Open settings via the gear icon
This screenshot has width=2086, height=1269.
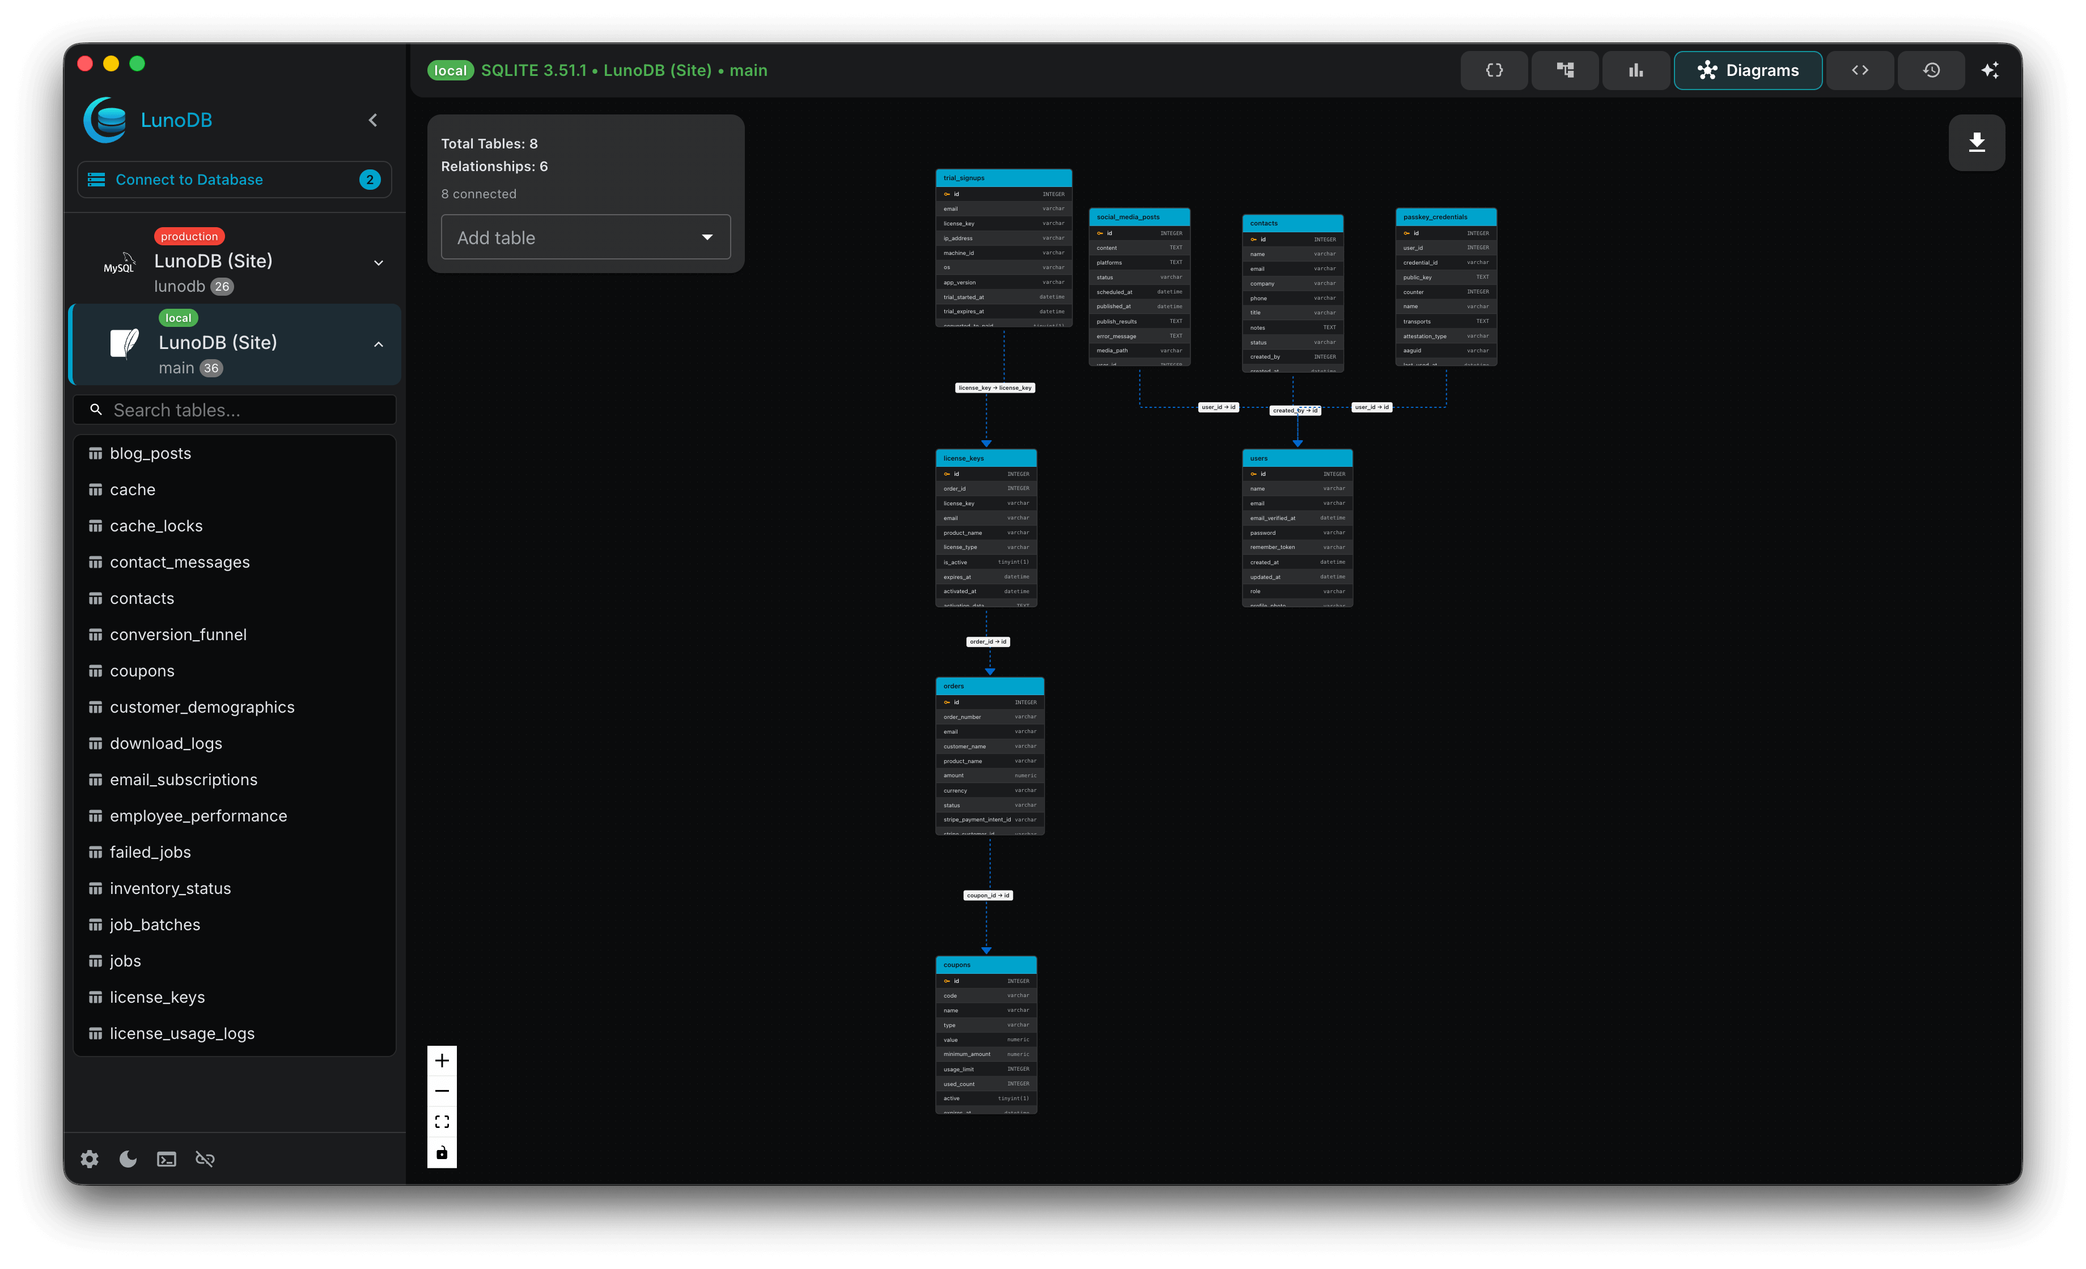coord(89,1159)
